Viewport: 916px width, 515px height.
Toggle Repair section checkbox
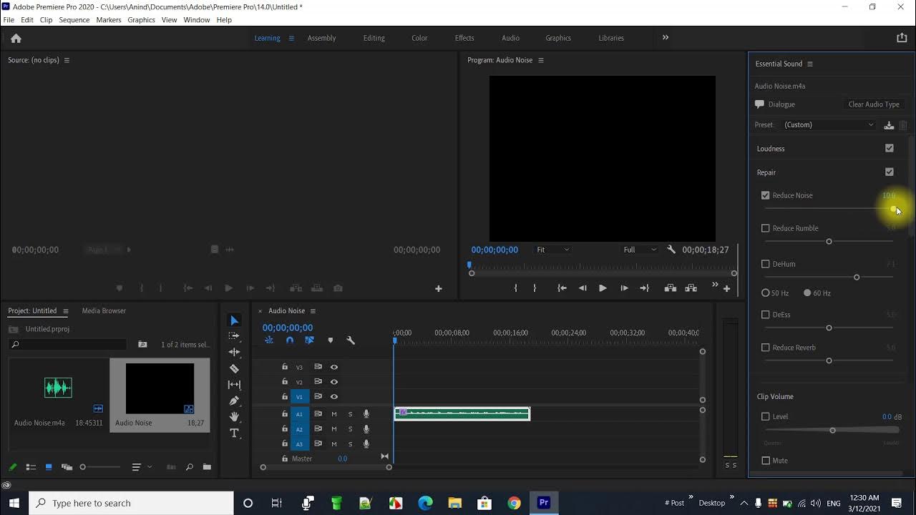click(x=890, y=172)
